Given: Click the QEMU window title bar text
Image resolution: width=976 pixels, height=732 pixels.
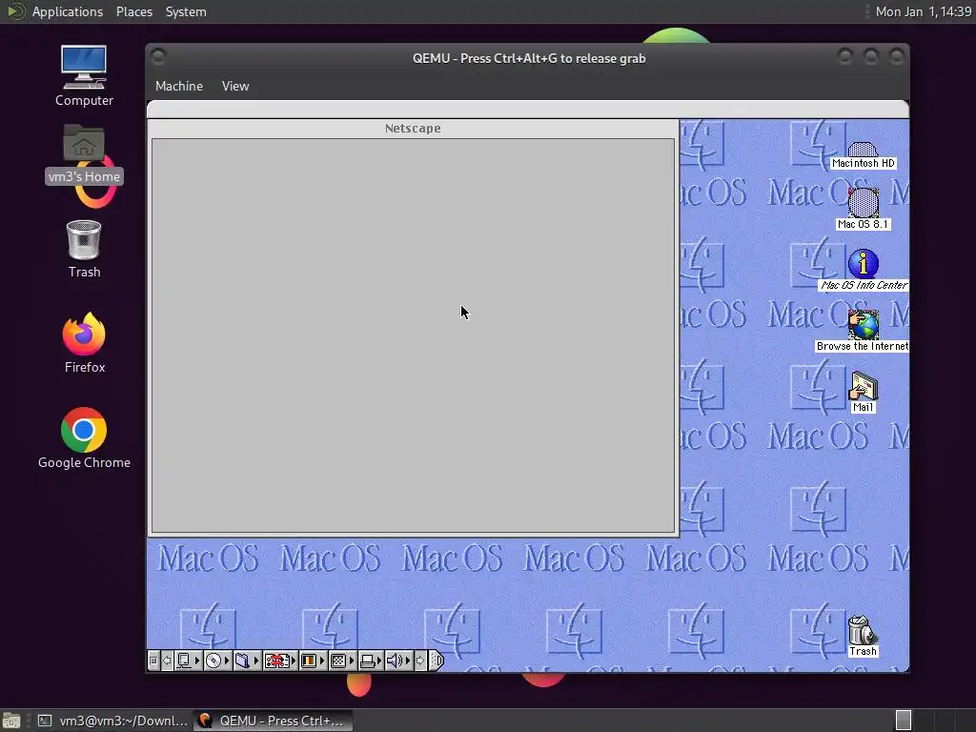Looking at the screenshot, I should [x=528, y=58].
